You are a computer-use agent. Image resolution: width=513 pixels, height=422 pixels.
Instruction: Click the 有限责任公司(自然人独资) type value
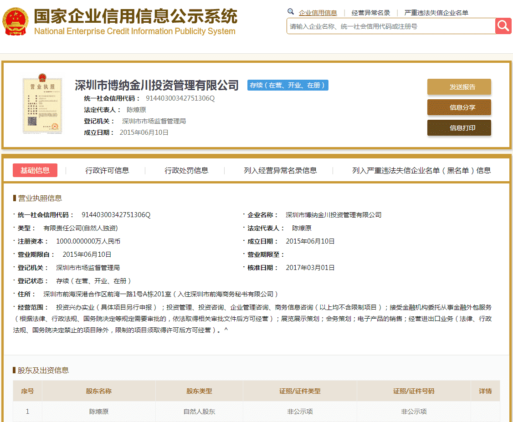pos(81,228)
